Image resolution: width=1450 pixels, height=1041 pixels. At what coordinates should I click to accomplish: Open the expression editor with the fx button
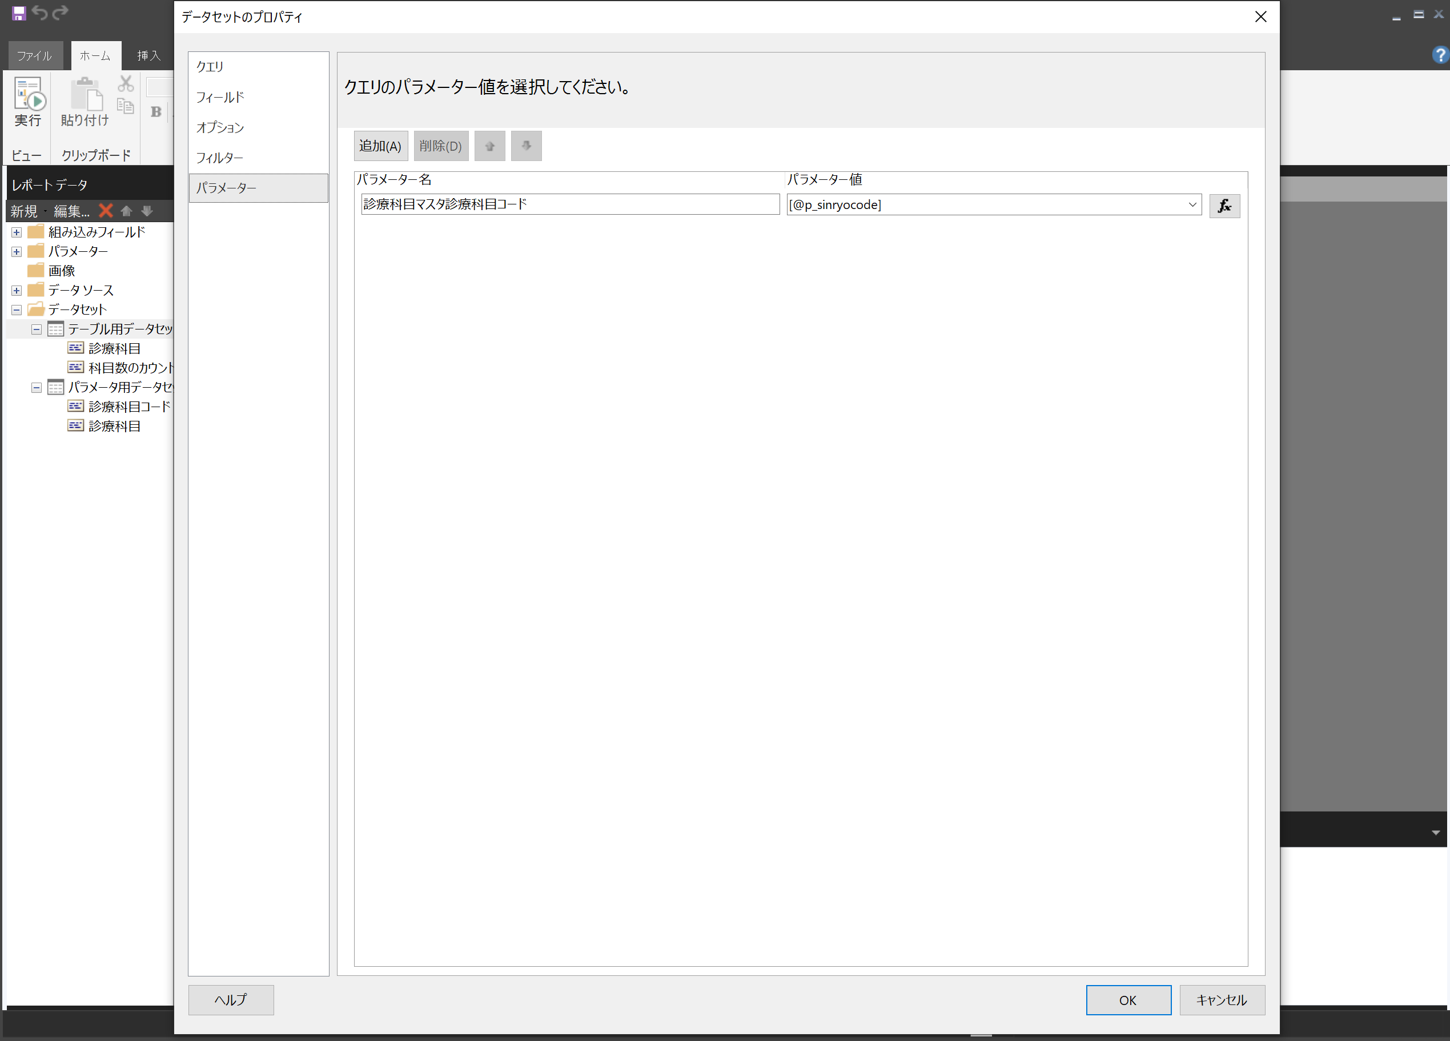click(1224, 205)
